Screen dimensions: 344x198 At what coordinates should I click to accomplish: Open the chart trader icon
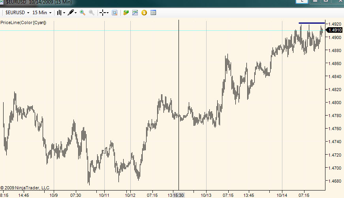click(126, 13)
